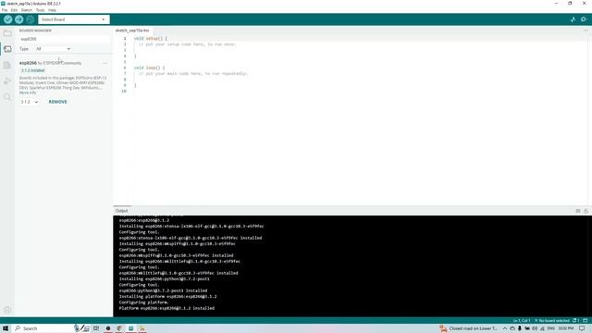The height and width of the screenshot is (333, 592).
Task: Click the Boards Manager search field
Action: pyautogui.click(x=64, y=39)
